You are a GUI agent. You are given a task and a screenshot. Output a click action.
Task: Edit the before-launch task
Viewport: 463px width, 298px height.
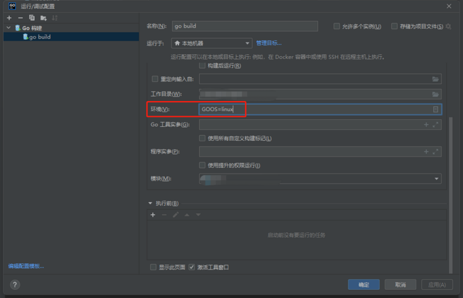click(176, 215)
